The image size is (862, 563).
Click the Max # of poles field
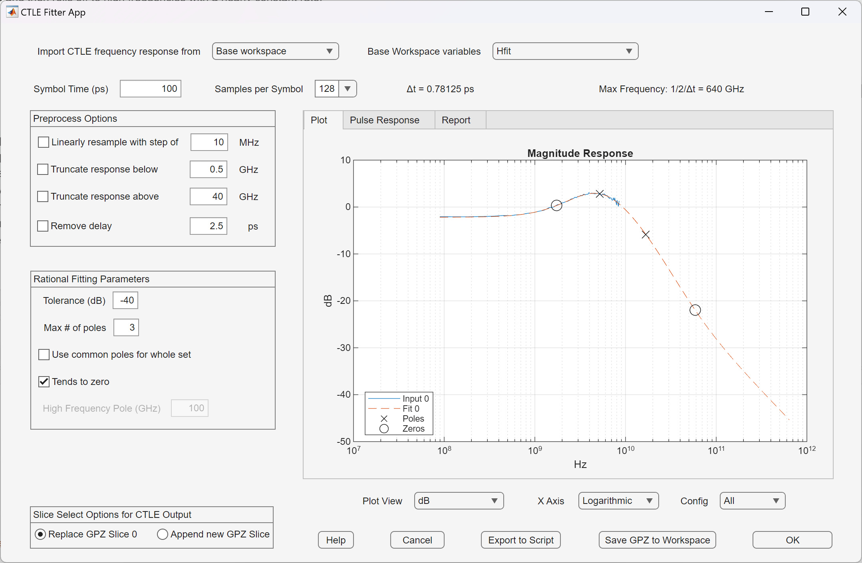tap(126, 327)
